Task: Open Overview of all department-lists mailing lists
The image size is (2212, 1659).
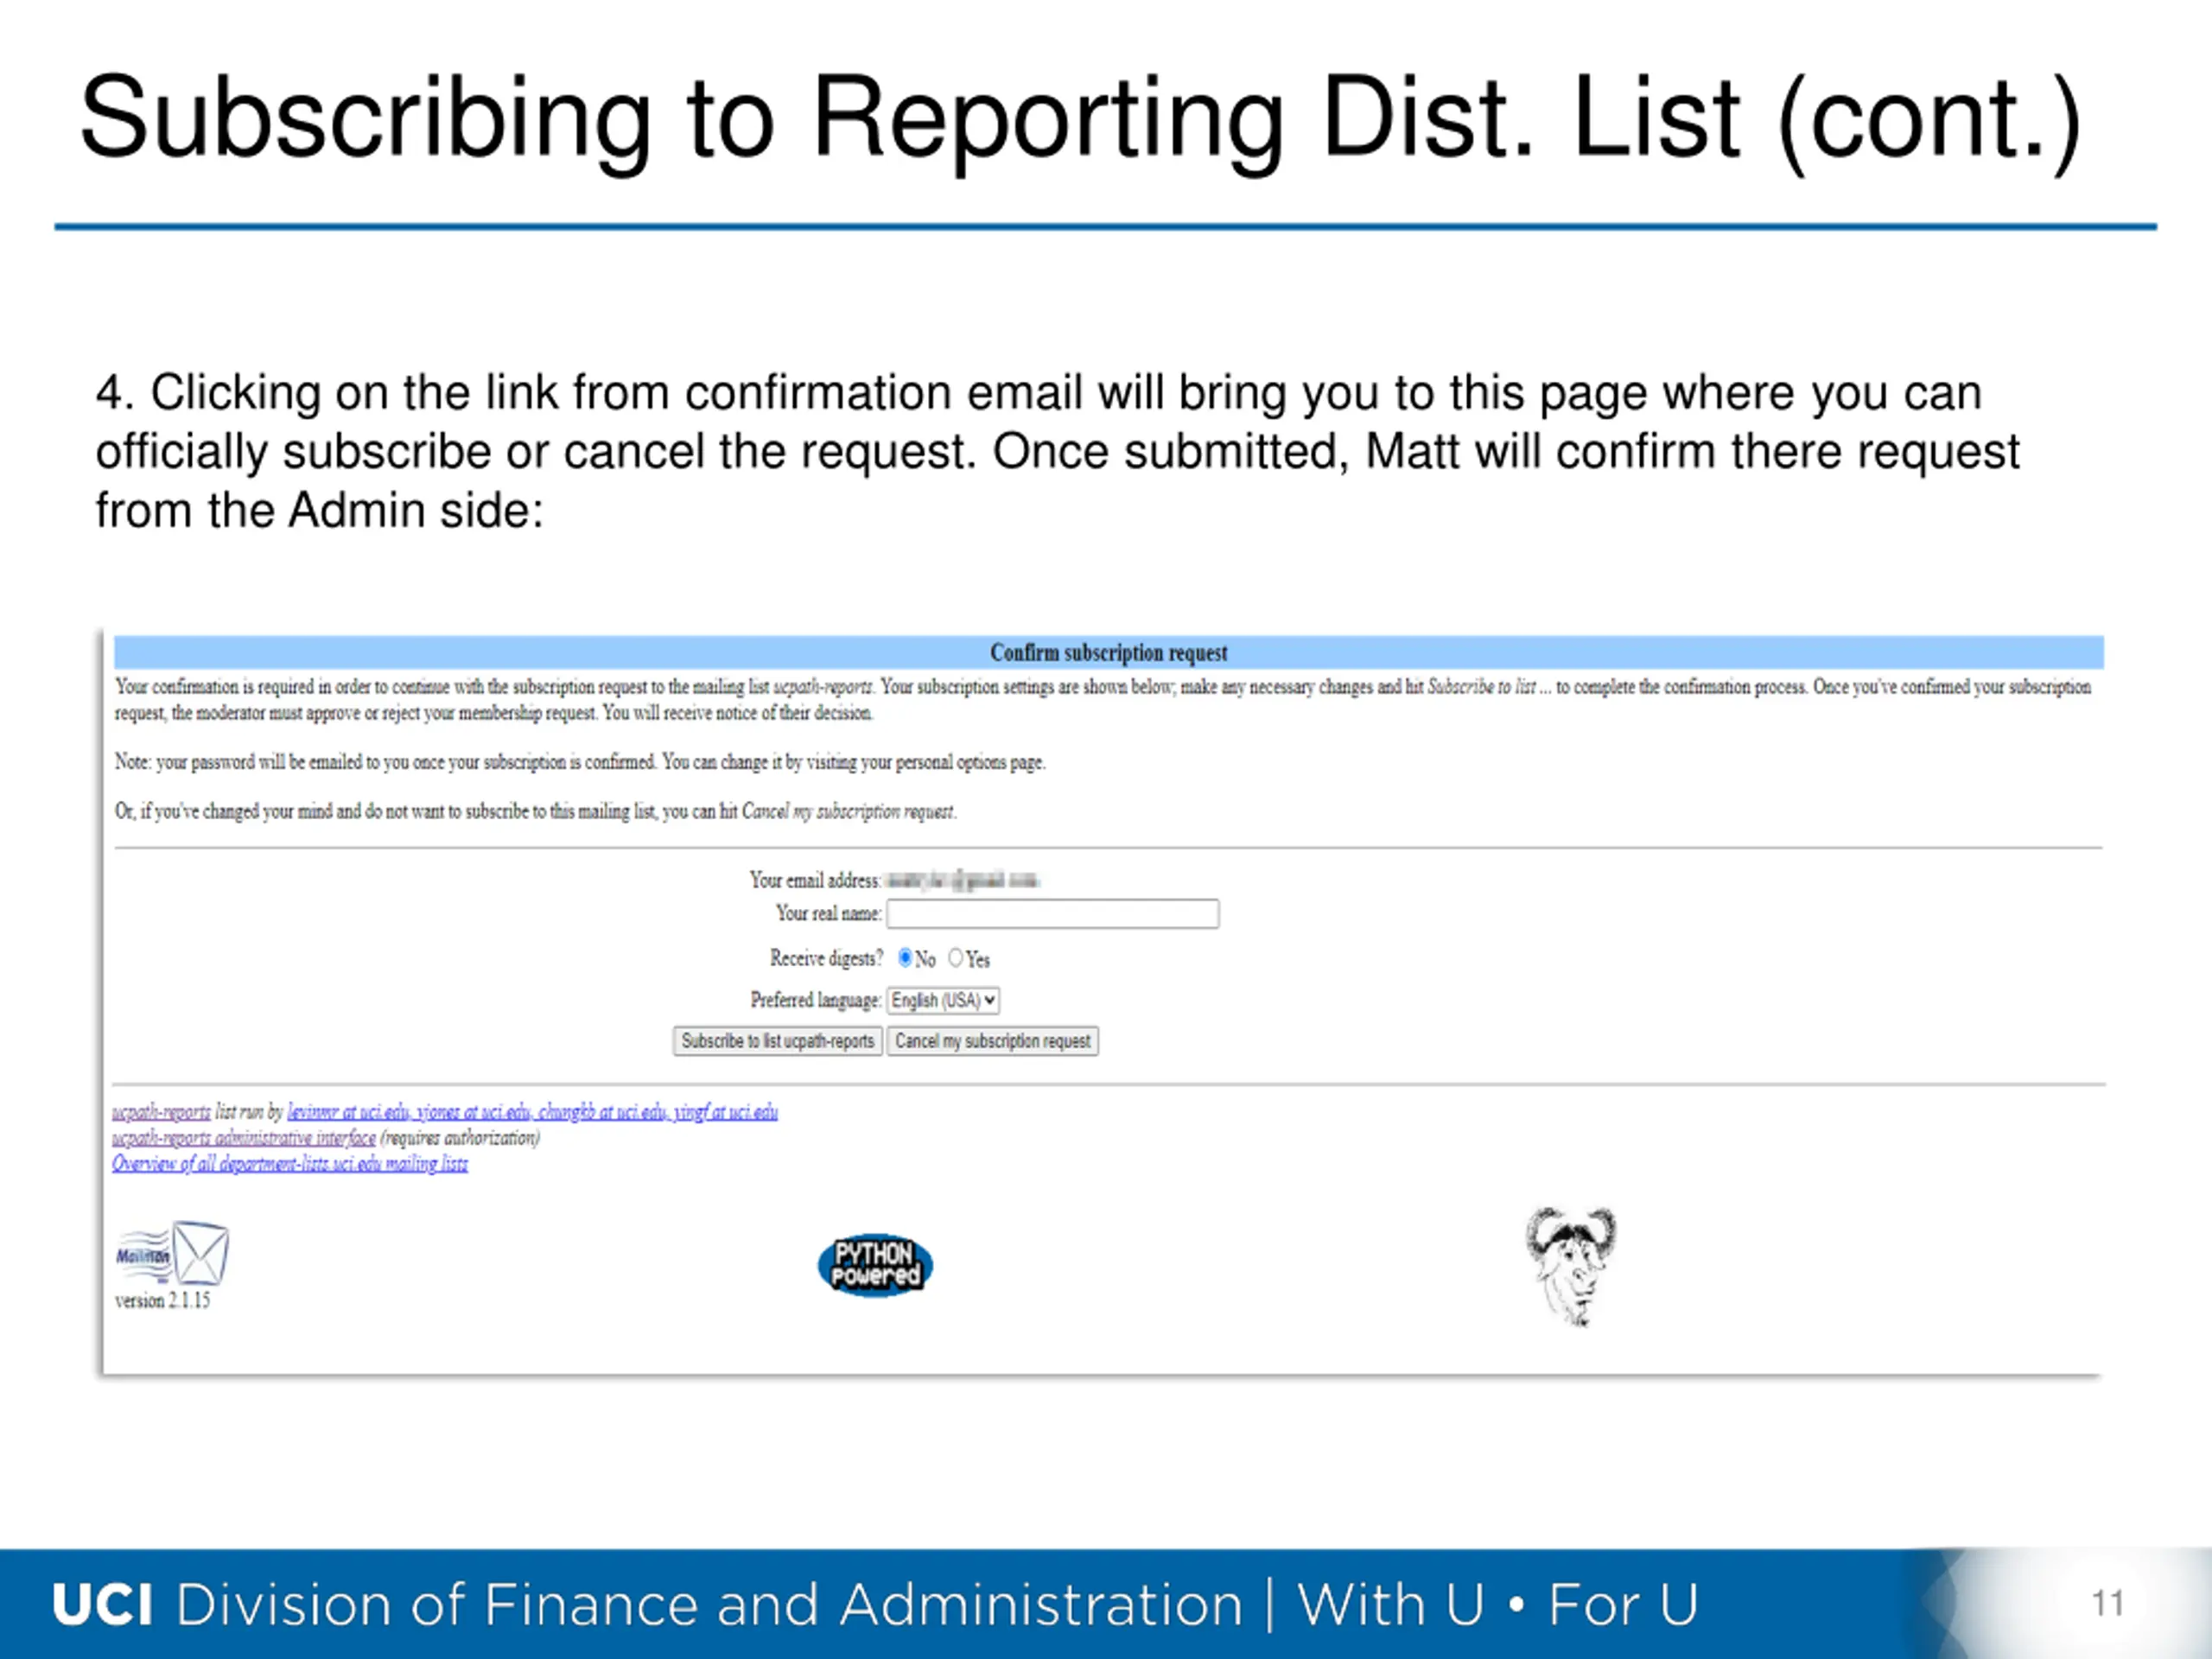Action: [x=289, y=1164]
